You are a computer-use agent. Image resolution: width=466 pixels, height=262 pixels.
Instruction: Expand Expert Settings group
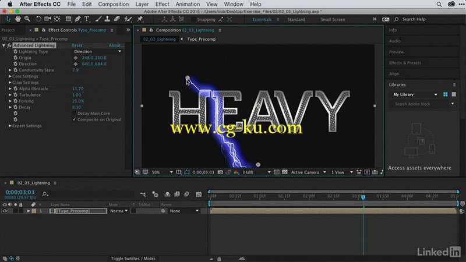(10, 126)
